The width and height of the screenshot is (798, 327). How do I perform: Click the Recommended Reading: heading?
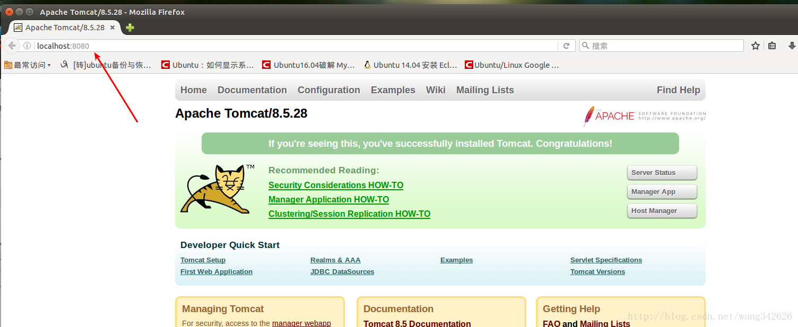[x=324, y=170]
